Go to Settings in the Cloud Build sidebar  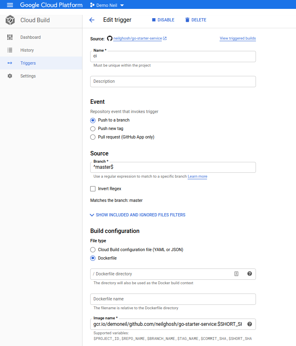pos(28,76)
